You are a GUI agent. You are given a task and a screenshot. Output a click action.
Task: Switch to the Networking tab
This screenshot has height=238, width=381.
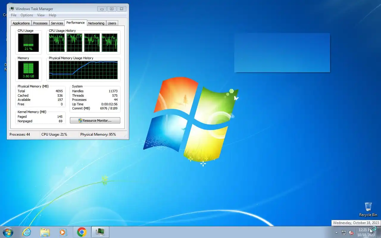[96, 23]
